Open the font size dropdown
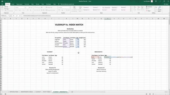This screenshot has height=95, width=170. [28, 7]
